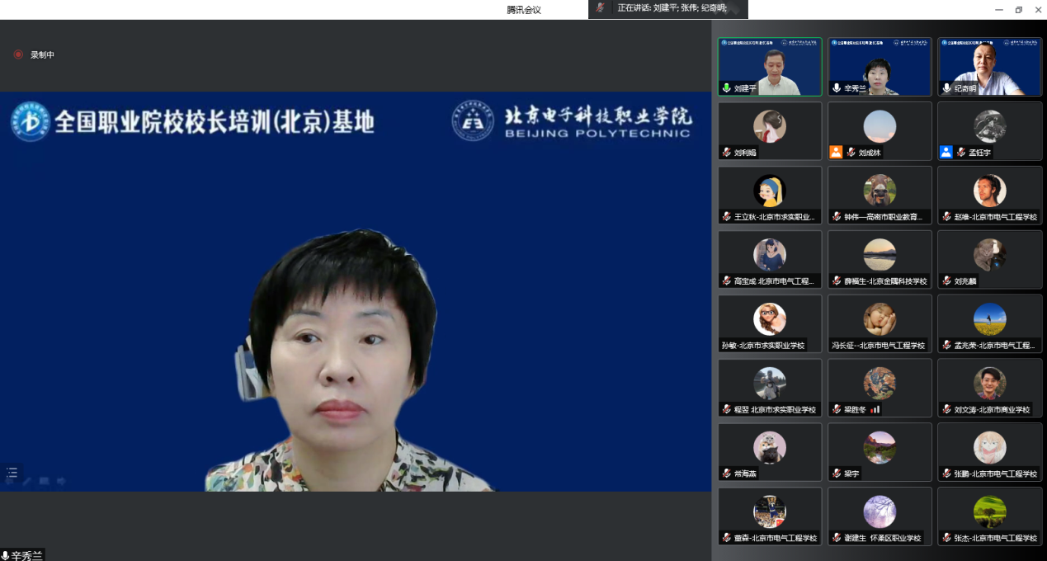Click the avatar of 谢建生 怀柔区职业学校
This screenshot has height=561, width=1047.
click(880, 511)
